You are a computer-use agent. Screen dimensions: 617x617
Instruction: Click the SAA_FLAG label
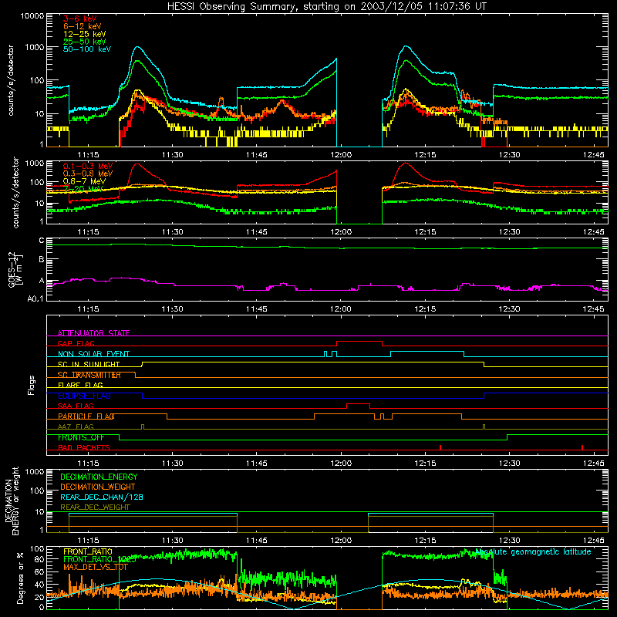(76, 406)
